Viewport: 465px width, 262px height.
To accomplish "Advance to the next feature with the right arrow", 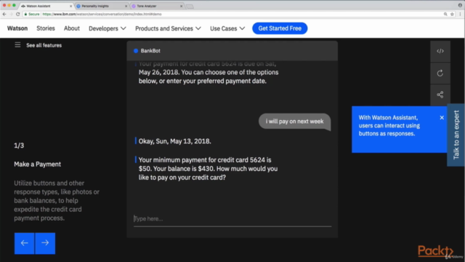I will click(45, 243).
